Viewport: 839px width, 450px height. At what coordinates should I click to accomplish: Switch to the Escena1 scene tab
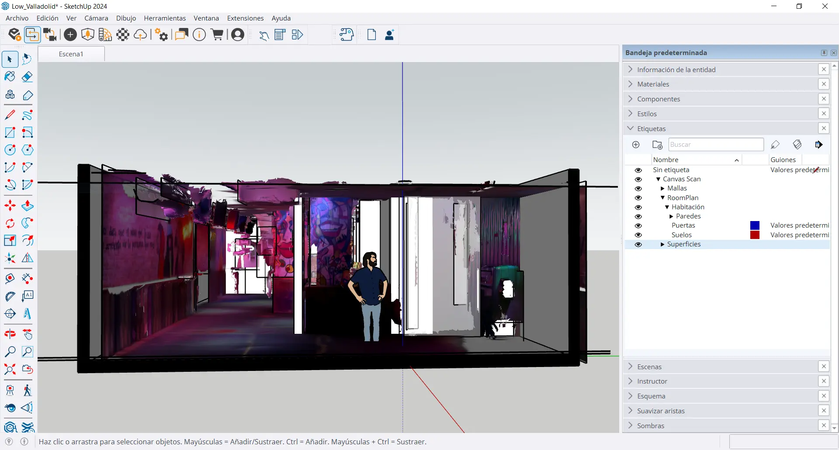(71, 54)
